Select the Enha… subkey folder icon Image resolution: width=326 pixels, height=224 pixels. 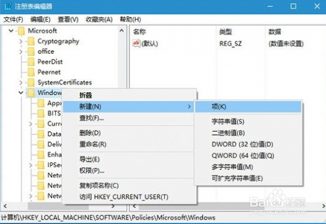(41, 155)
